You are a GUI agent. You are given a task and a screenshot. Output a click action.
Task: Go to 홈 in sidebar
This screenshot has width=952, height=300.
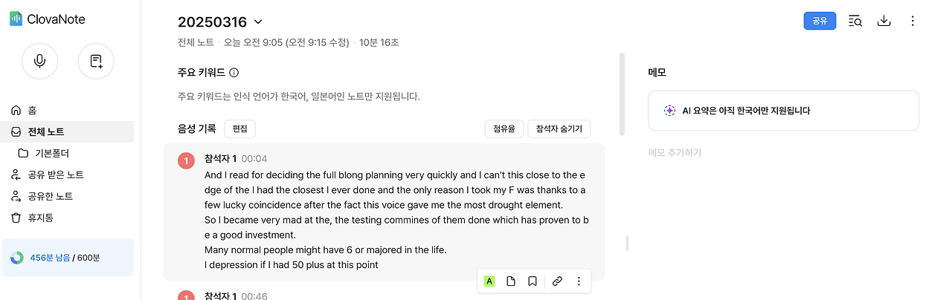(32, 110)
